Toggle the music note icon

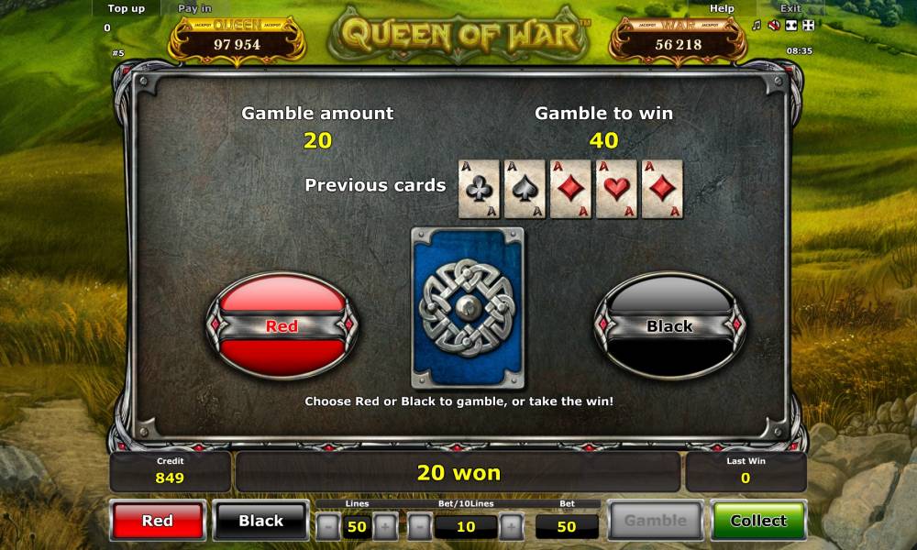pos(757,25)
